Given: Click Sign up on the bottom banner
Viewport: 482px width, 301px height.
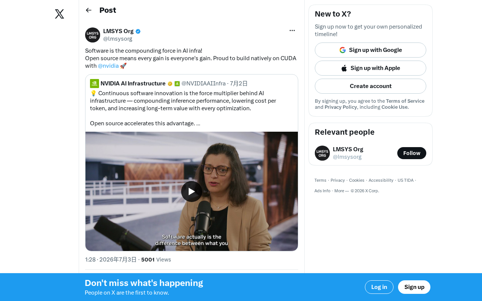Looking at the screenshot, I should point(414,287).
